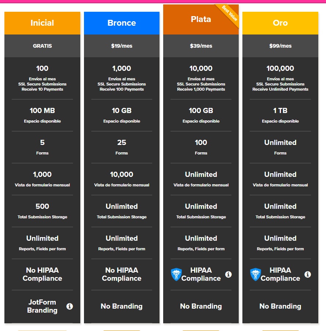The width and height of the screenshot is (326, 331).
Task: Choose the Plata plan title
Action: click(201, 19)
